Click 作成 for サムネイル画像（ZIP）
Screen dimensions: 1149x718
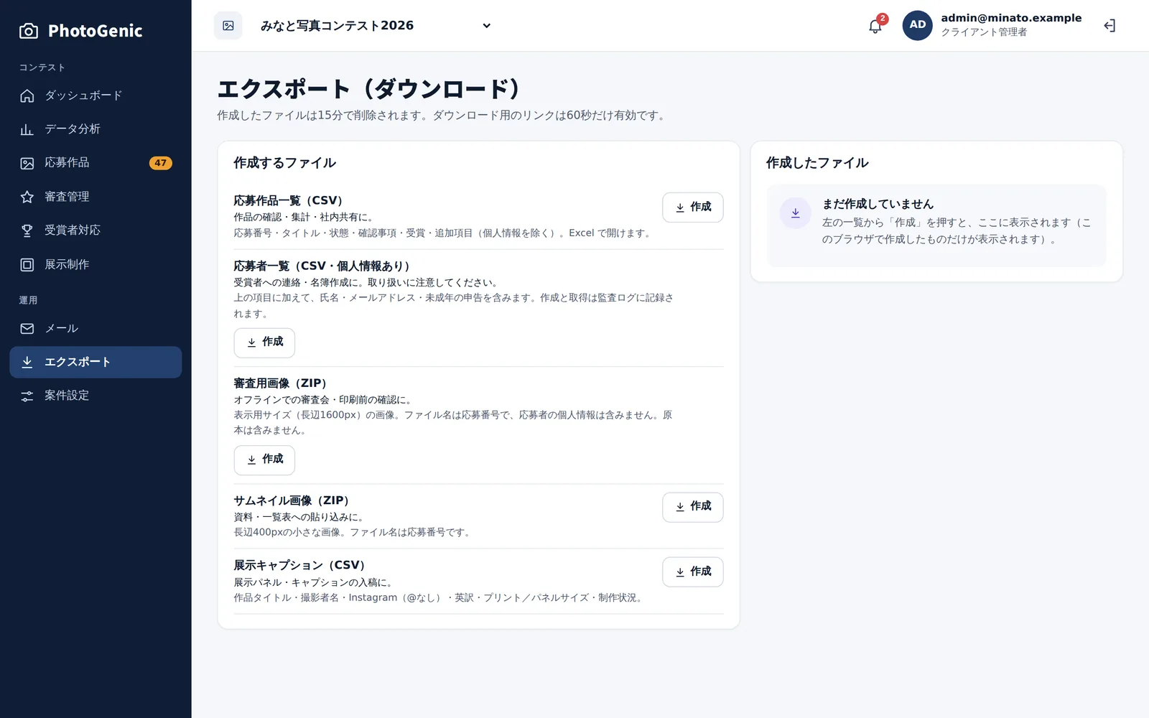693,507
